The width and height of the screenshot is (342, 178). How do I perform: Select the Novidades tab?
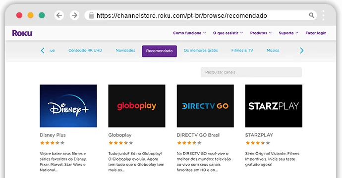point(125,50)
